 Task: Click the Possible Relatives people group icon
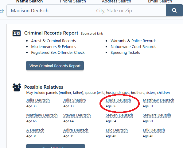17,87
